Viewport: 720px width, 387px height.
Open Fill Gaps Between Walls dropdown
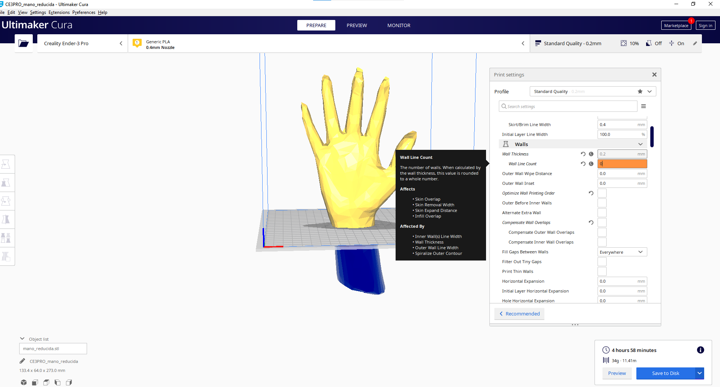coord(622,252)
